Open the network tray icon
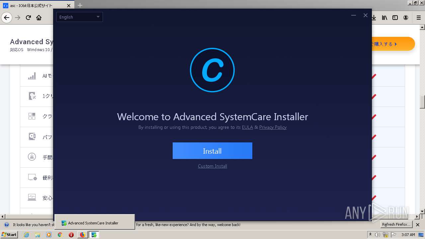Image resolution: width=425 pixels, height=239 pixels. (x=385, y=235)
